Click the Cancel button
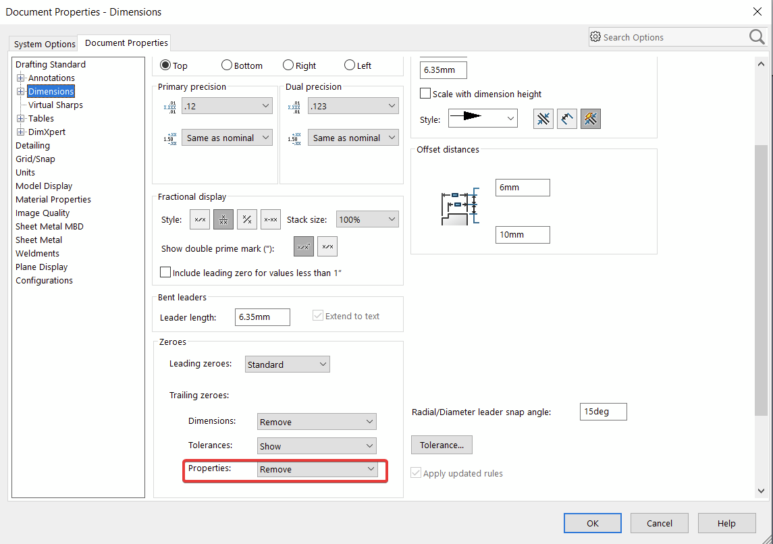This screenshot has height=544, width=773. click(659, 523)
